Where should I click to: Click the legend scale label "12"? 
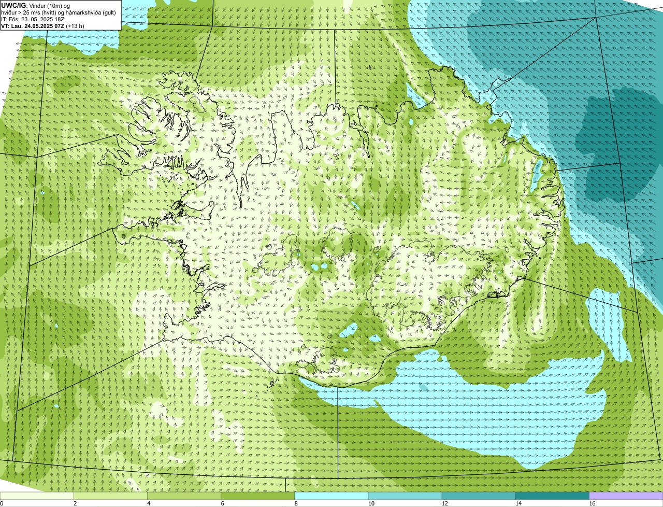(x=445, y=503)
